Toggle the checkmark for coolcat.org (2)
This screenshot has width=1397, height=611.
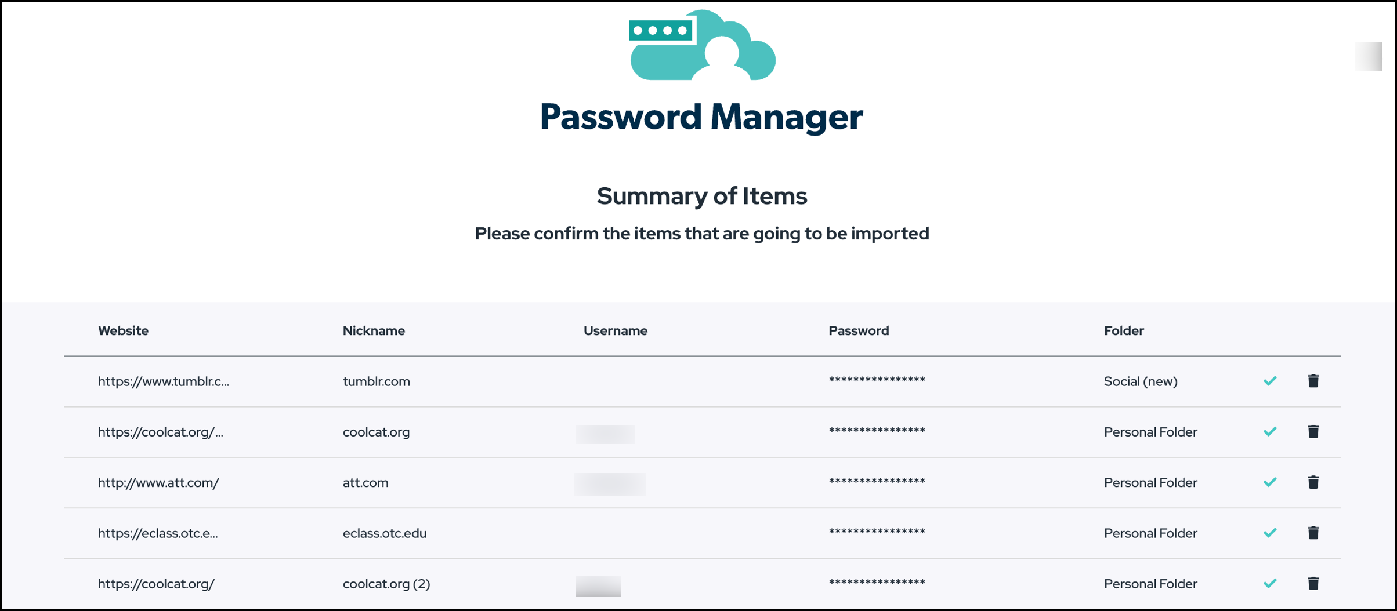click(1270, 583)
